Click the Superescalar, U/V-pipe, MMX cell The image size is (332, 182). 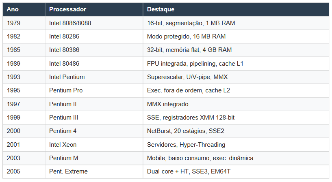[236, 77]
